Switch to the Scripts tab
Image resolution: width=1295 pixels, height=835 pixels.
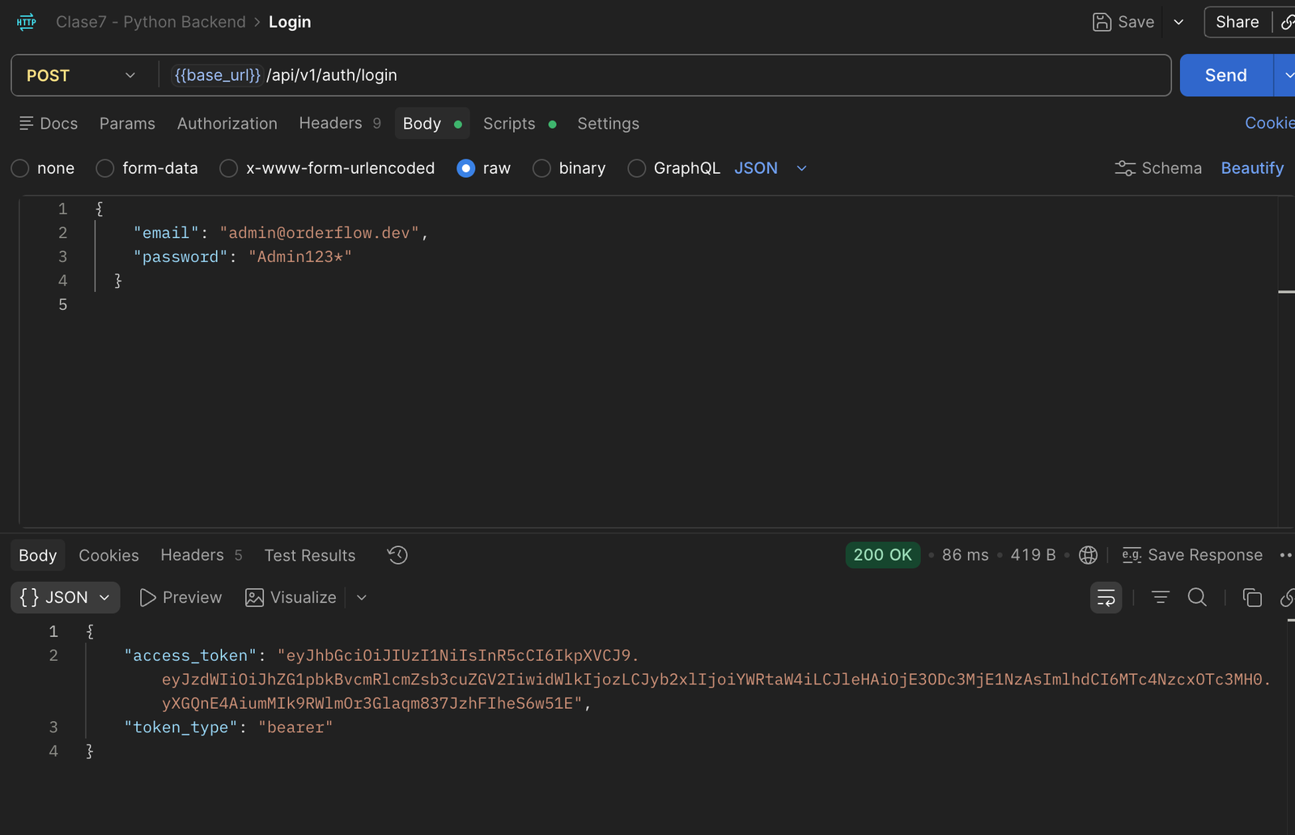519,124
